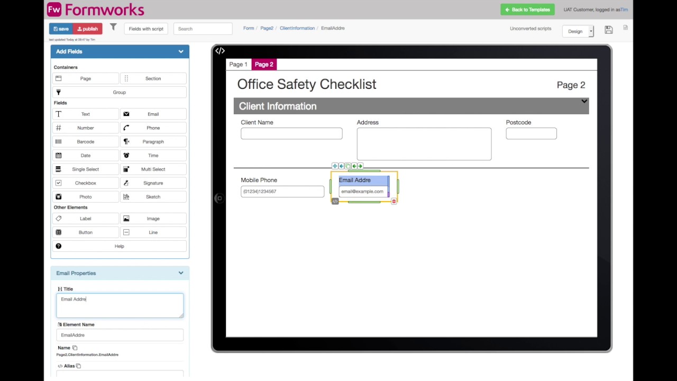Add a Help element
The height and width of the screenshot is (381, 677).
[x=120, y=246]
